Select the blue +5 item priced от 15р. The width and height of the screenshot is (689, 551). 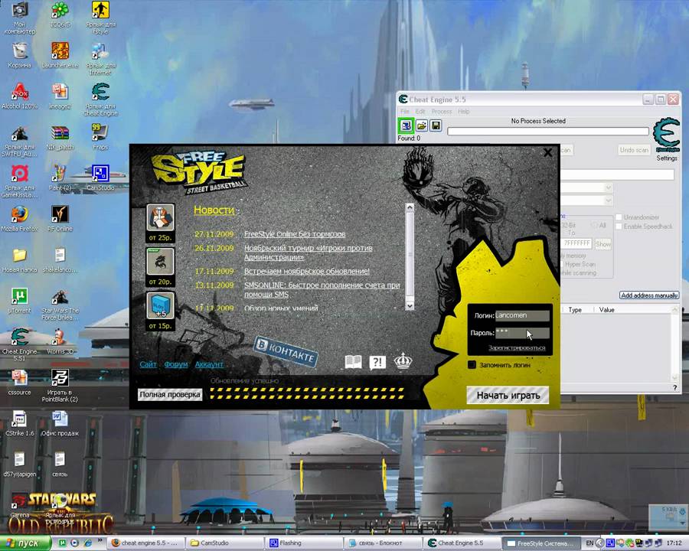161,306
